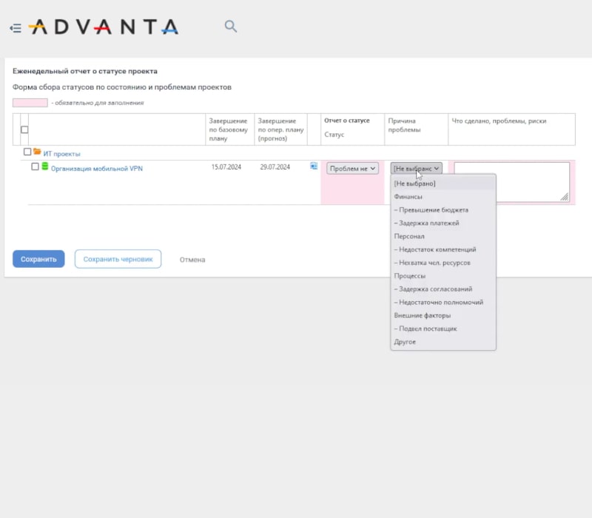
Task: Open search with the magnifier icon
Action: tap(231, 27)
